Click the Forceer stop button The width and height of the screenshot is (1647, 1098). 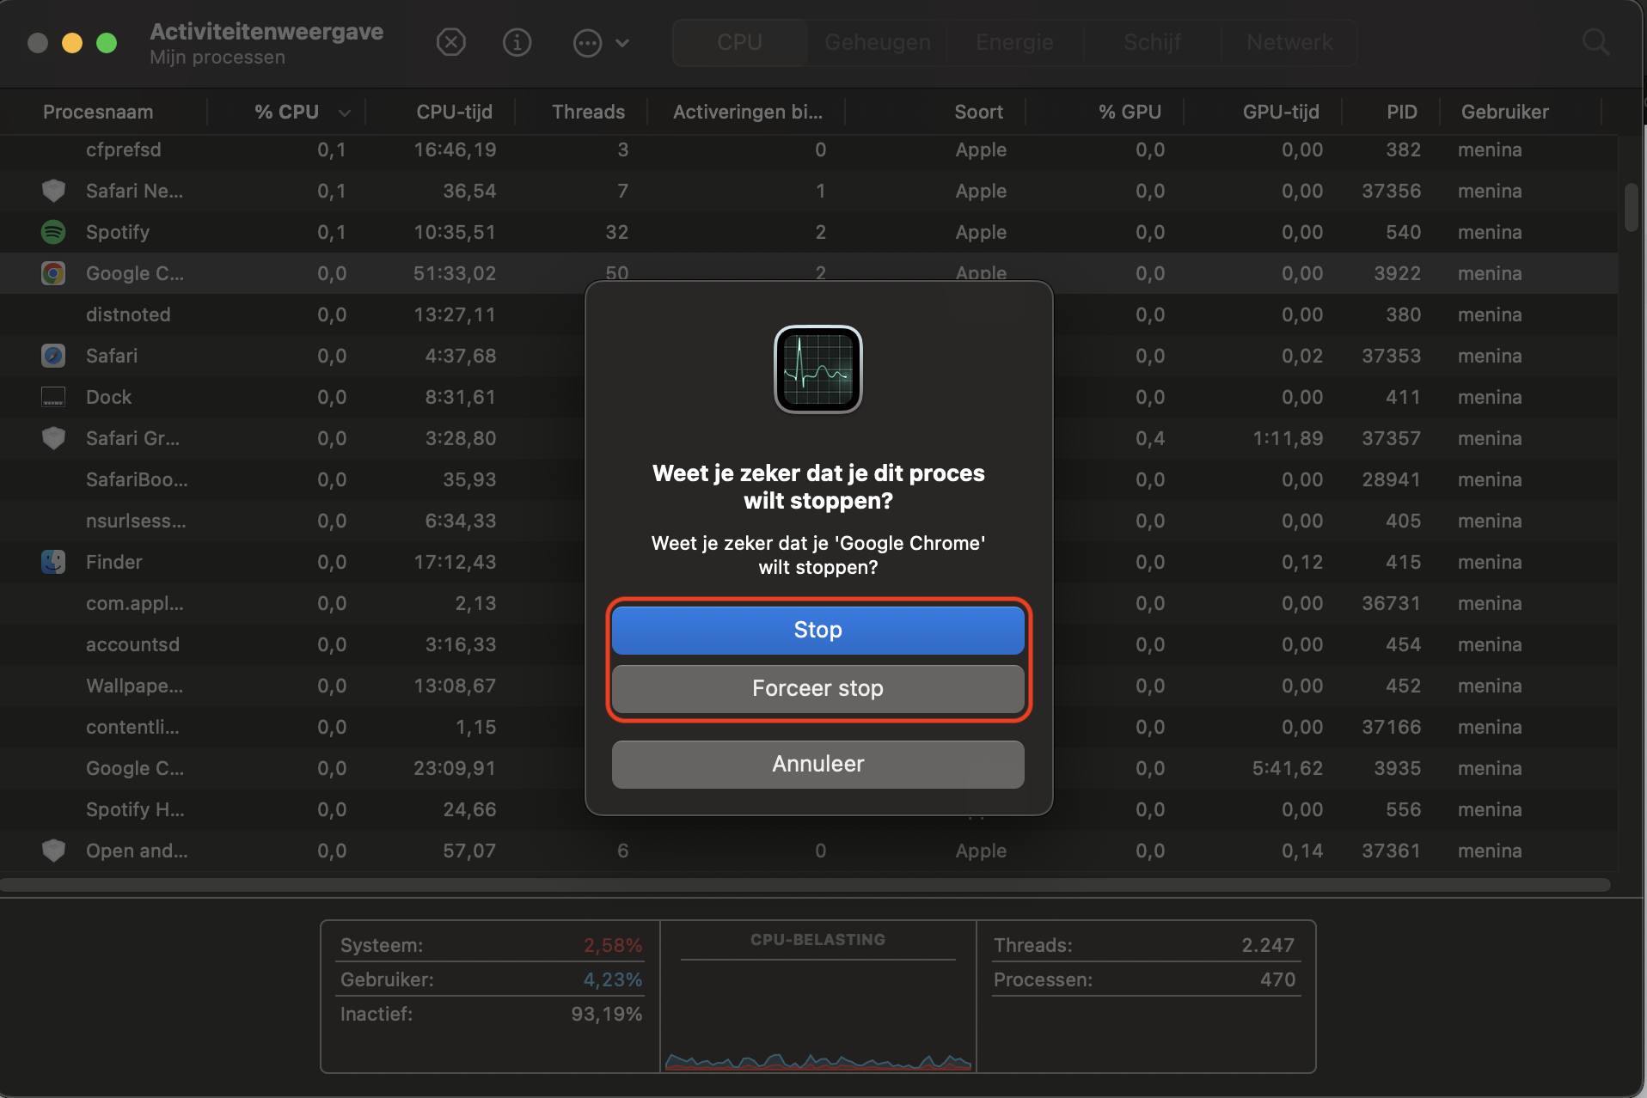tap(817, 688)
